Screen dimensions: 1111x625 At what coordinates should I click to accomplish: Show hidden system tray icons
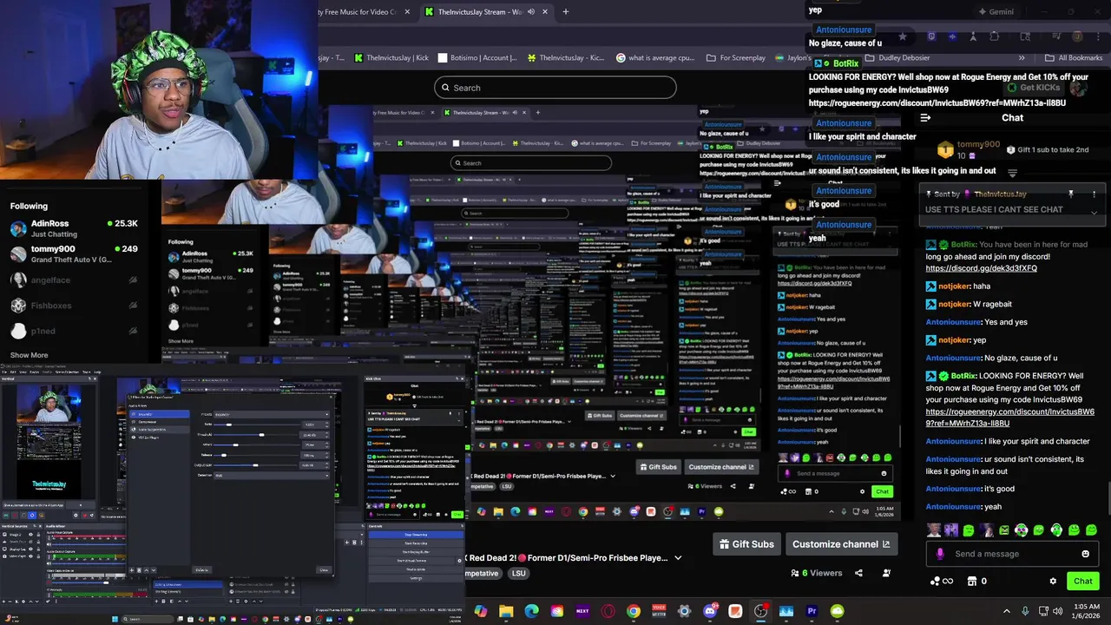[1007, 611]
